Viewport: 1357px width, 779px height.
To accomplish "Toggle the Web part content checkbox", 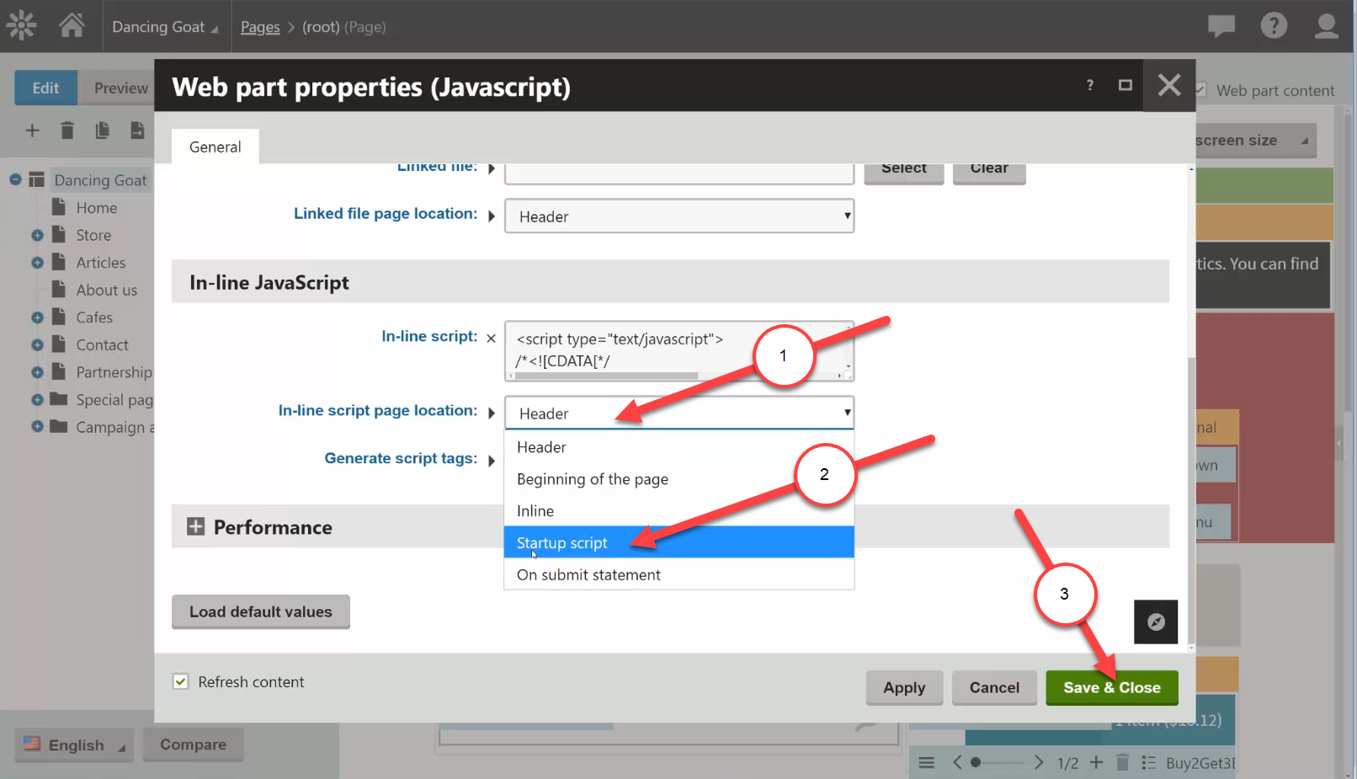I will click(1202, 90).
